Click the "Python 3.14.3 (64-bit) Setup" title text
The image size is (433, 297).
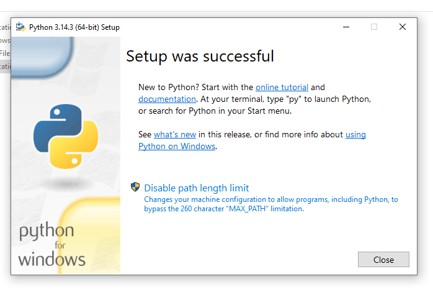pyautogui.click(x=74, y=27)
